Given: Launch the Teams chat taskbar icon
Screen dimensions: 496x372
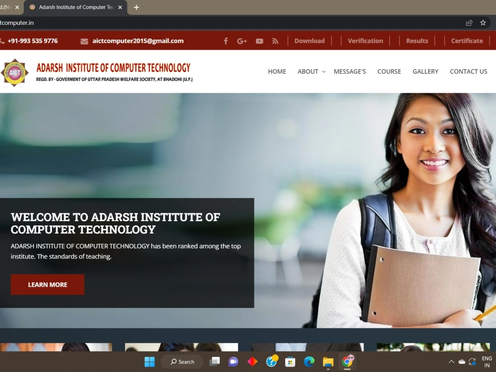Looking at the screenshot, I should [x=233, y=362].
